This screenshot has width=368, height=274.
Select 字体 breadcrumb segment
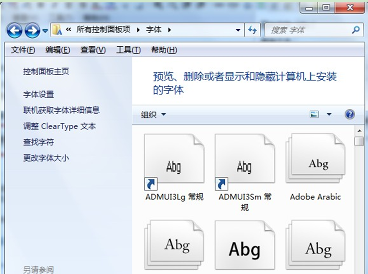154,30
